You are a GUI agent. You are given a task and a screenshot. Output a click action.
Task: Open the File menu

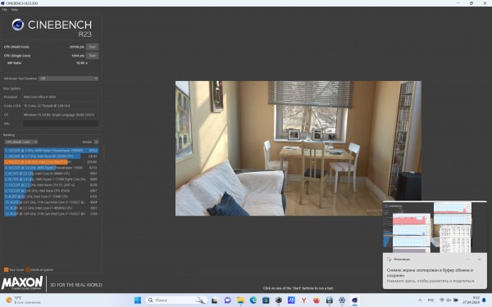pyautogui.click(x=5, y=10)
